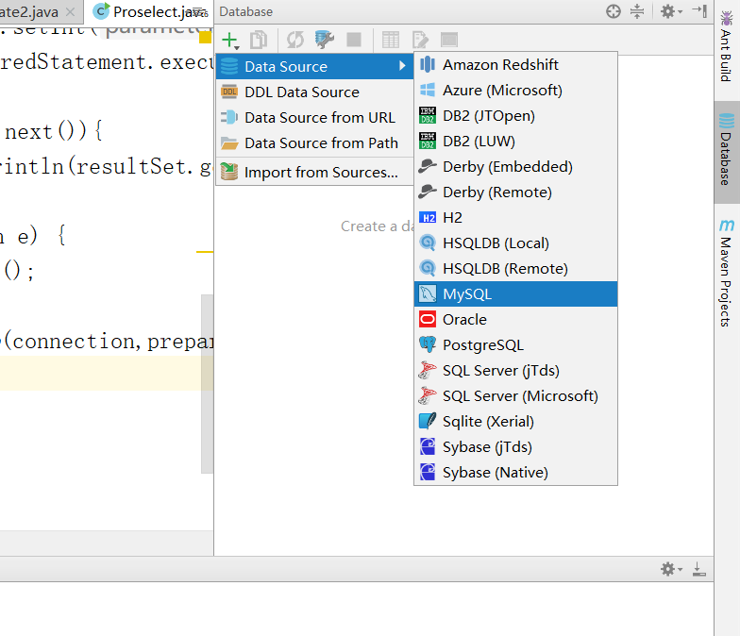Open Data Source Properties wrench icon
Screen dimensions: 740x636
(325, 40)
